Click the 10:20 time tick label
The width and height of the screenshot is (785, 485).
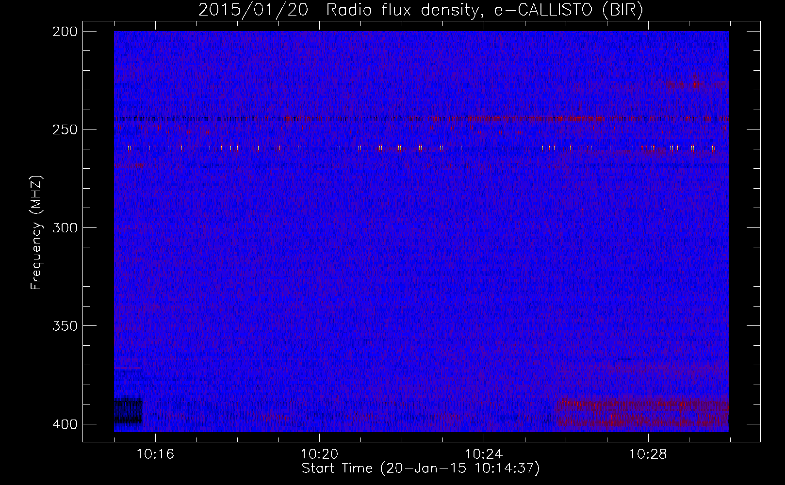[x=319, y=454]
